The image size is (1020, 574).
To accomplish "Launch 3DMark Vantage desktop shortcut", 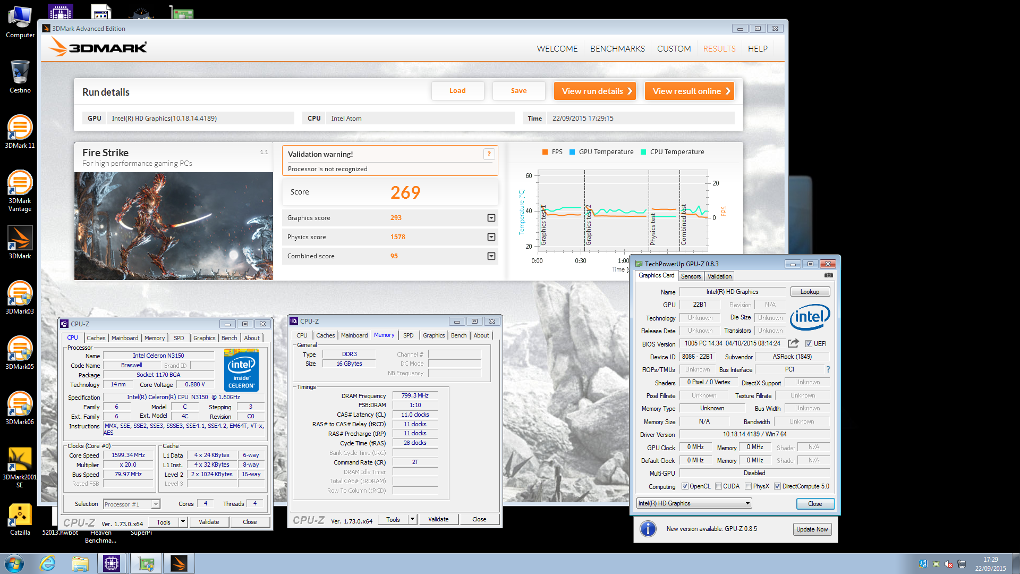I will coord(20,191).
